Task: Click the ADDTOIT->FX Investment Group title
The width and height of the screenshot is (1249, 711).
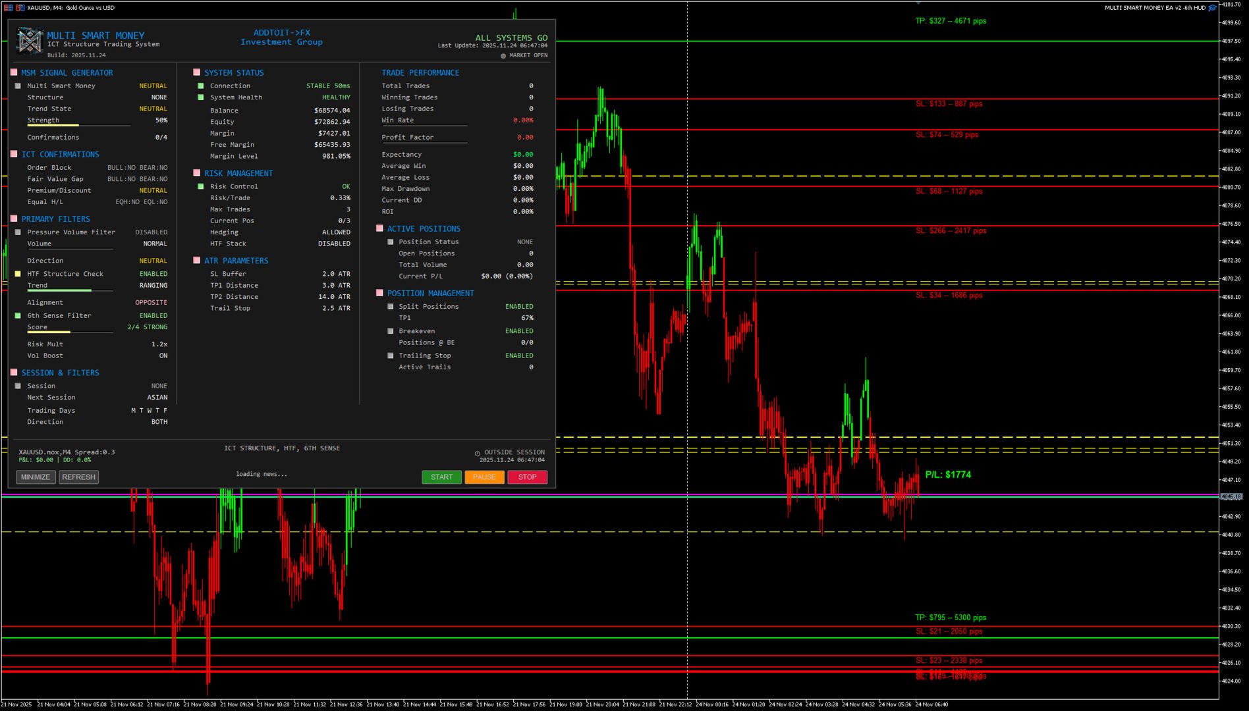Action: coord(281,38)
